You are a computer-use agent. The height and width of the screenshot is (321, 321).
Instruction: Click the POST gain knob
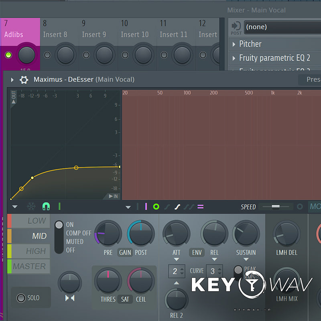tap(141, 234)
